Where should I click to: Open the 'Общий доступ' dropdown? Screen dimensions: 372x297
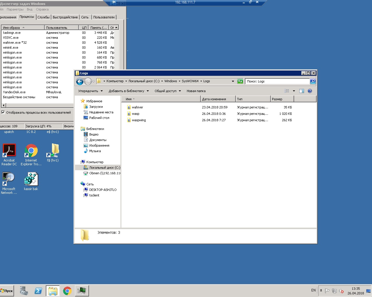(167, 91)
